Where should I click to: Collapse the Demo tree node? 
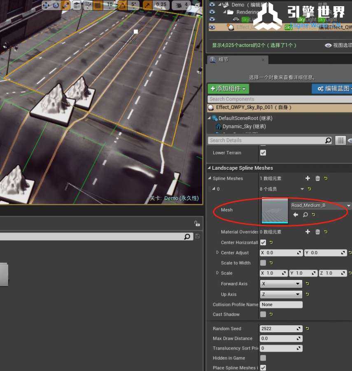(220, 4)
